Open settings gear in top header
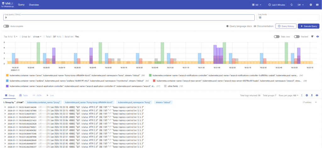Image resolution: width=322 pixels, height=148 pixels. [x=311, y=5]
